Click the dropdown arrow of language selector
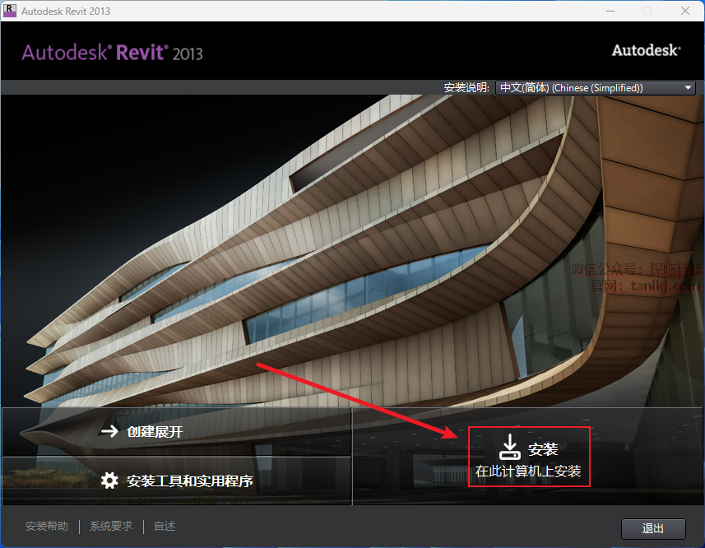Viewport: 705px width, 548px height. click(688, 88)
